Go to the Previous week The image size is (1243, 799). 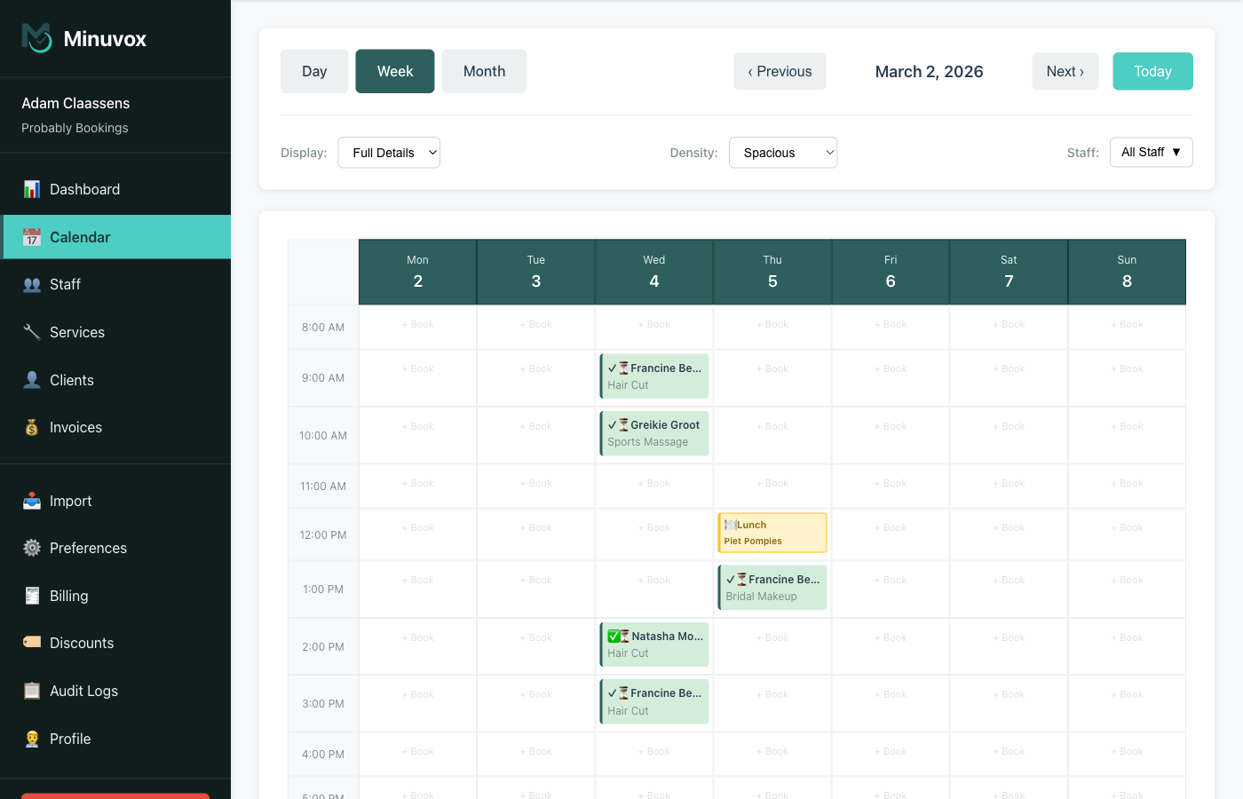click(780, 71)
